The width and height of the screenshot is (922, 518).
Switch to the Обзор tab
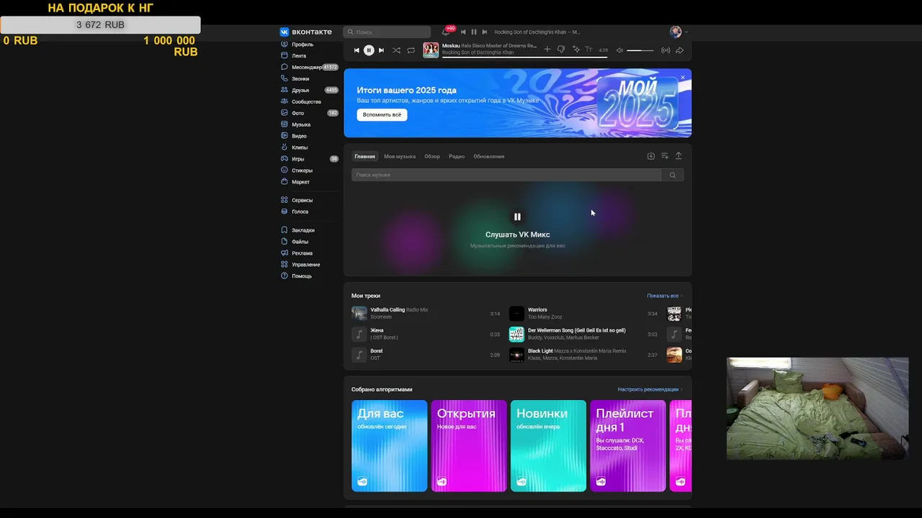(432, 156)
